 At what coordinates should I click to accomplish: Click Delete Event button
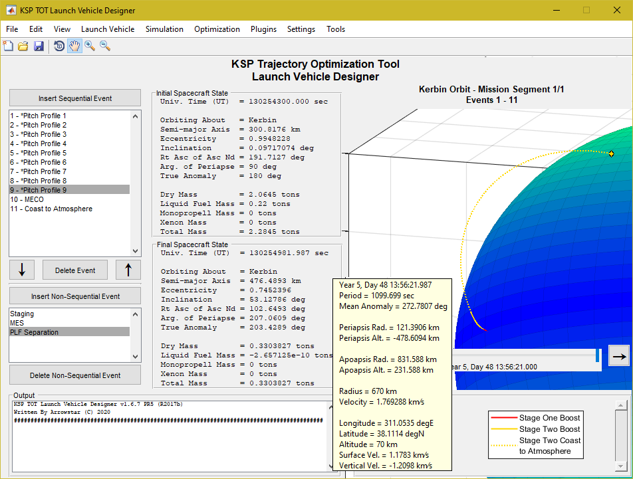[75, 270]
